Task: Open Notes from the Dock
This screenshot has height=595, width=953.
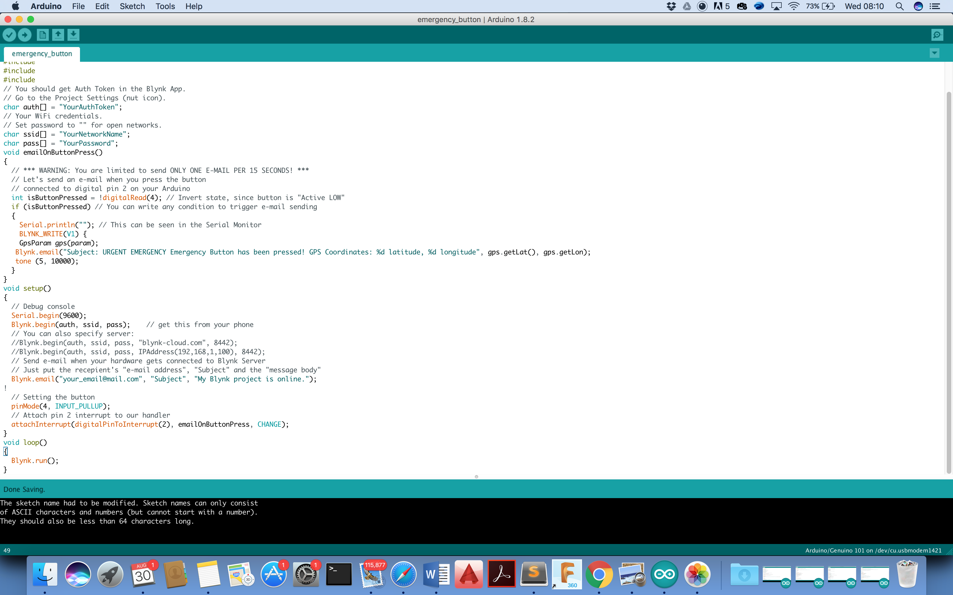Action: point(208,575)
